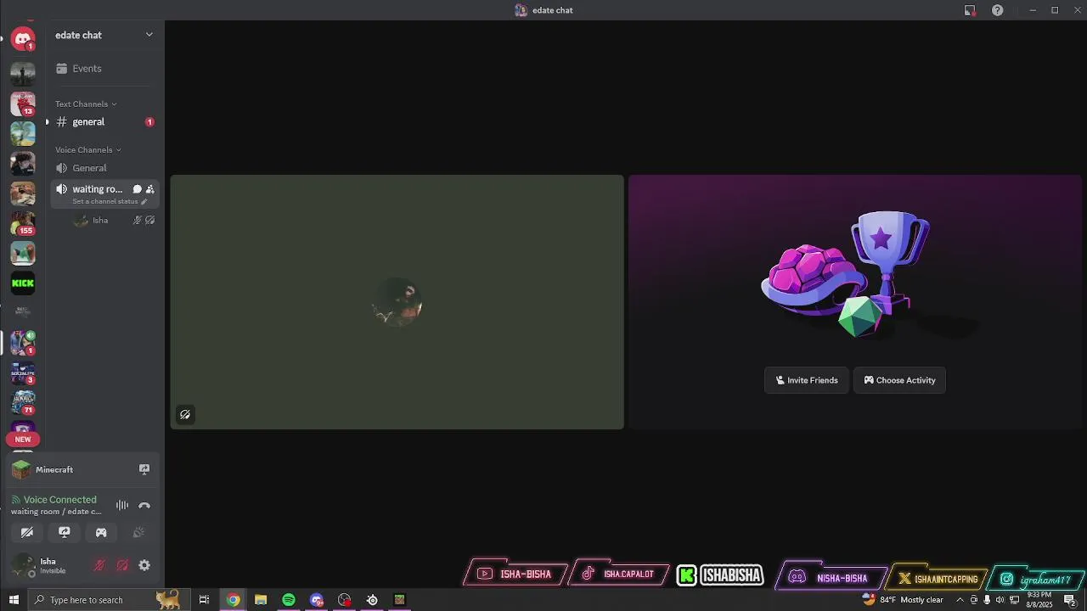The image size is (1087, 611).
Task: Open the Events item
Action: click(104, 69)
